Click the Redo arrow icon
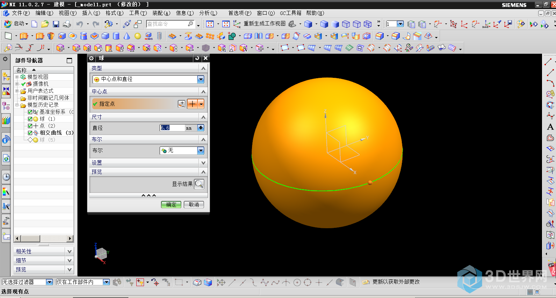This screenshot has width=556, height=298. click(x=96, y=24)
